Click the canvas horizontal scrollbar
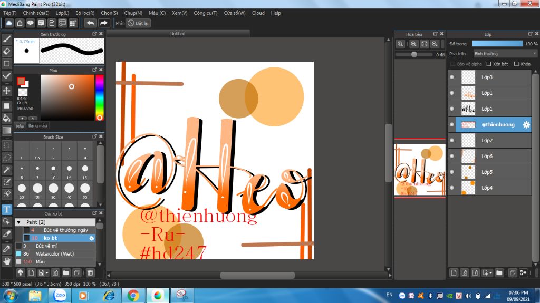Viewport: 540px width, 303px height. 257,275
